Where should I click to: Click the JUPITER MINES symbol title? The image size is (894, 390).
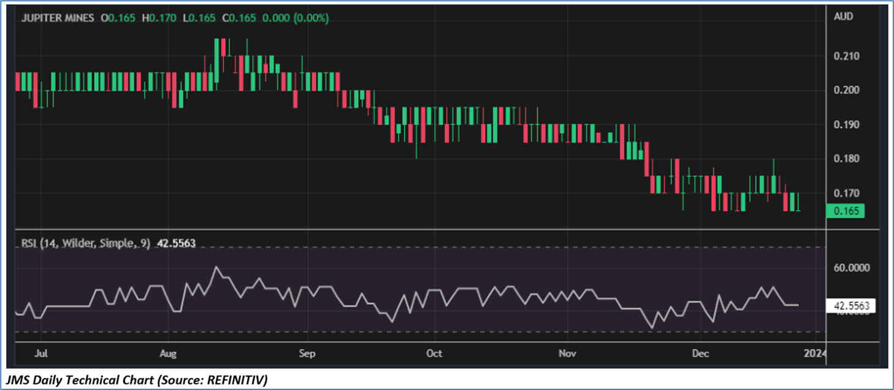click(58, 18)
